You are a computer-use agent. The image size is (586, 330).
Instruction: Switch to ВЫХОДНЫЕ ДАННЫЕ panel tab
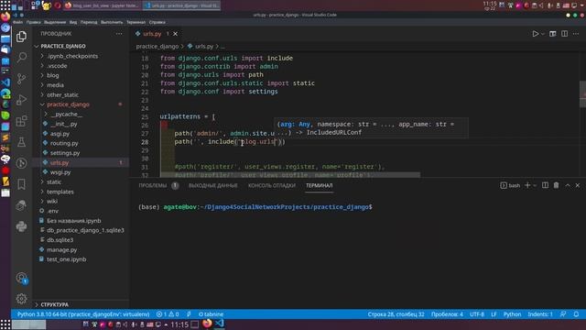pos(213,185)
